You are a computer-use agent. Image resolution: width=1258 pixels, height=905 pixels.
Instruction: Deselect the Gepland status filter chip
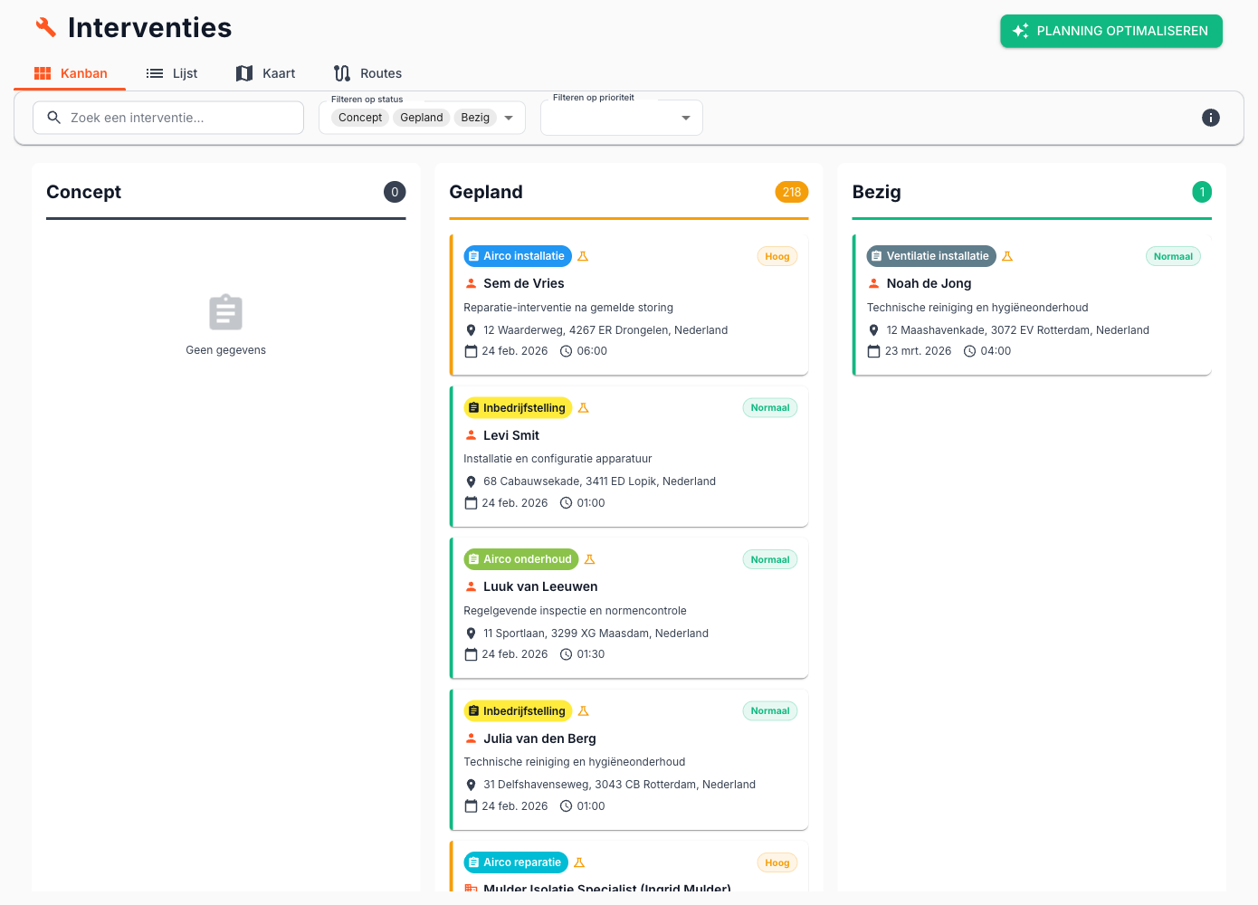[x=421, y=117]
